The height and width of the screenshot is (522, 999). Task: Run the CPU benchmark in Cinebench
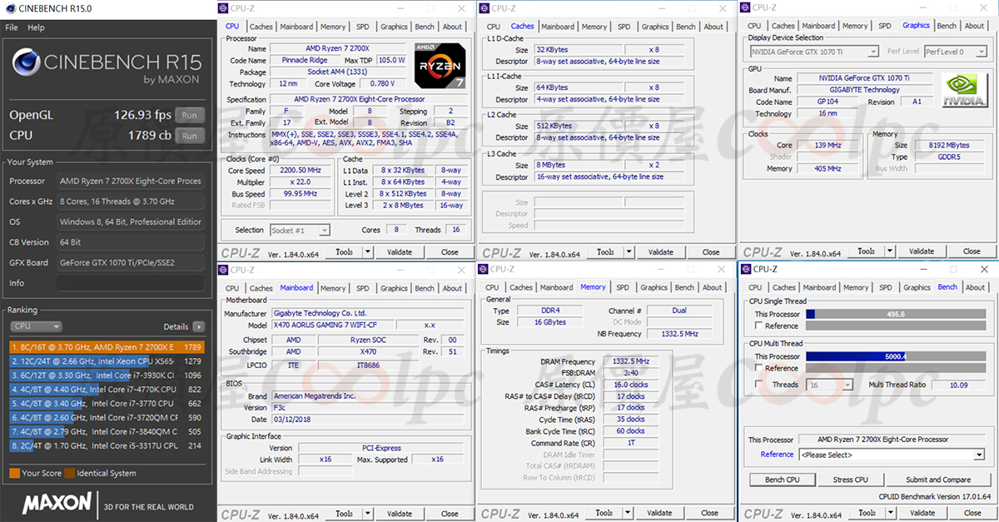pyautogui.click(x=190, y=136)
